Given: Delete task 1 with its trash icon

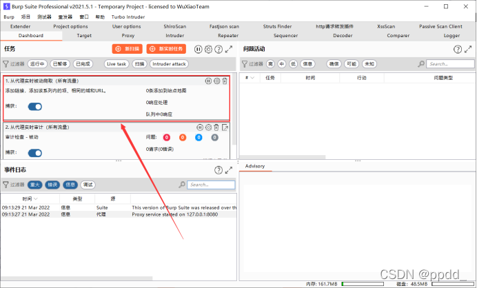Looking at the screenshot, I should click(225, 81).
